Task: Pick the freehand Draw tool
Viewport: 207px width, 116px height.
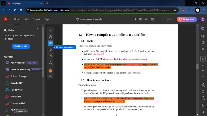Action: click(50, 50)
